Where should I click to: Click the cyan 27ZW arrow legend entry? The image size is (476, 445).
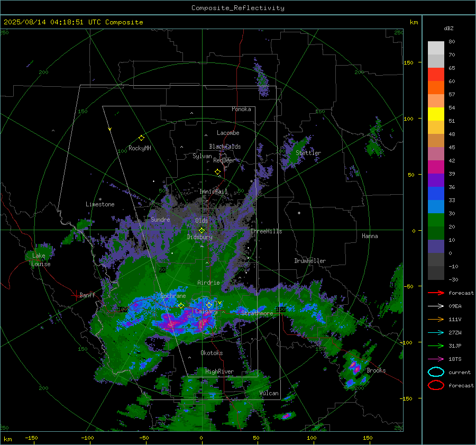(x=436, y=333)
